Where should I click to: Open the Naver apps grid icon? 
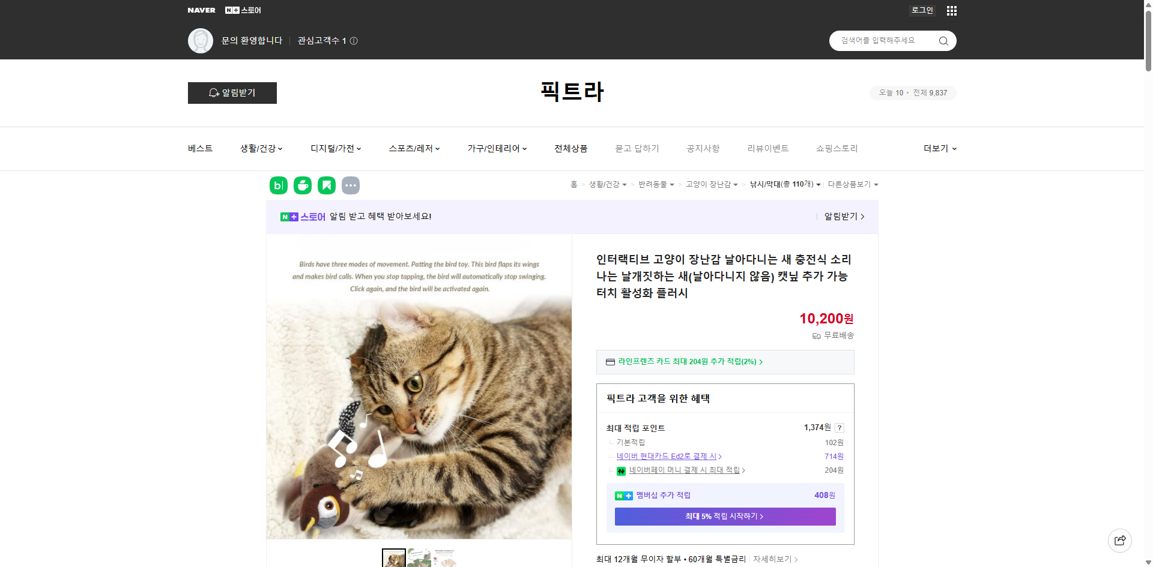click(951, 10)
